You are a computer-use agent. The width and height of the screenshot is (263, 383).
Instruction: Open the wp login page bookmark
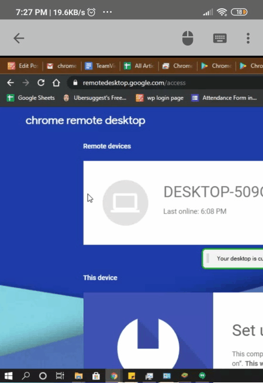[160, 98]
